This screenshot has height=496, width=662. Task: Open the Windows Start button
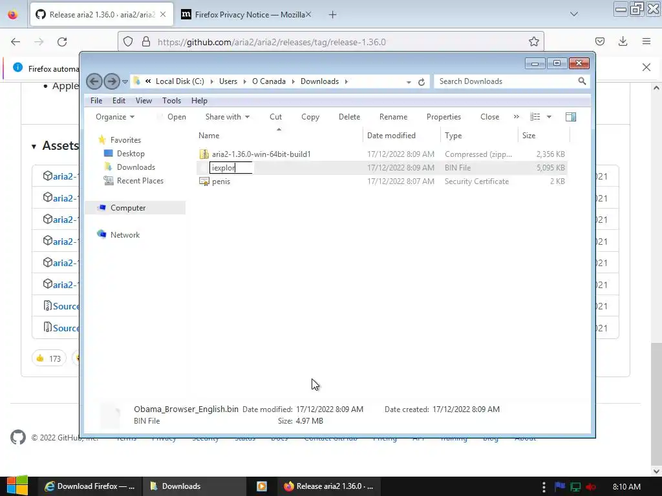17,486
